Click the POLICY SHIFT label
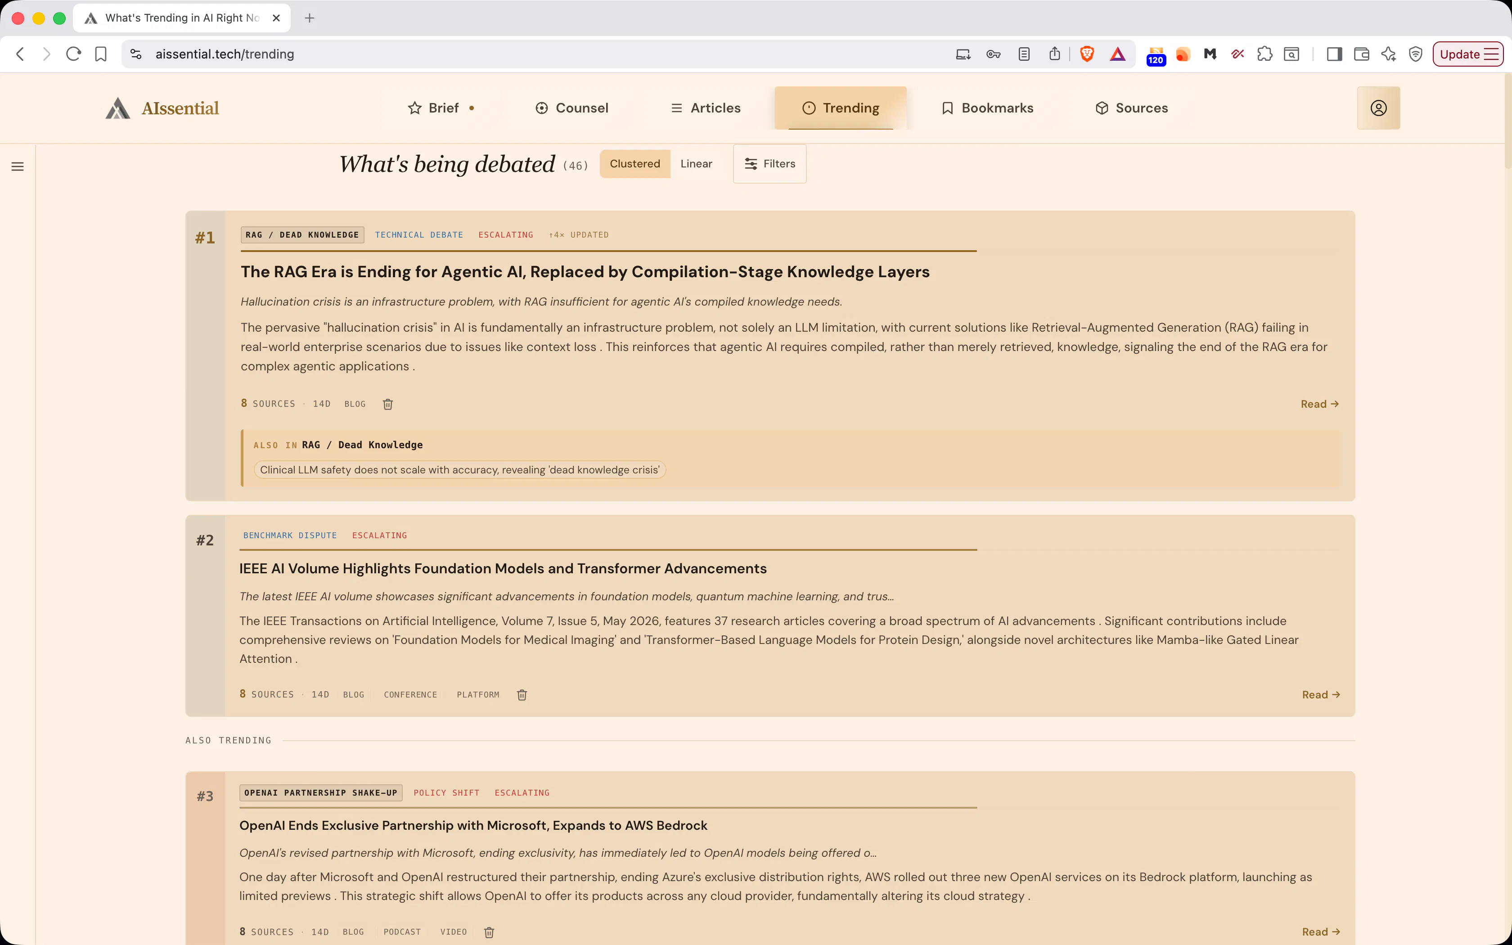The height and width of the screenshot is (945, 1512). (x=447, y=793)
